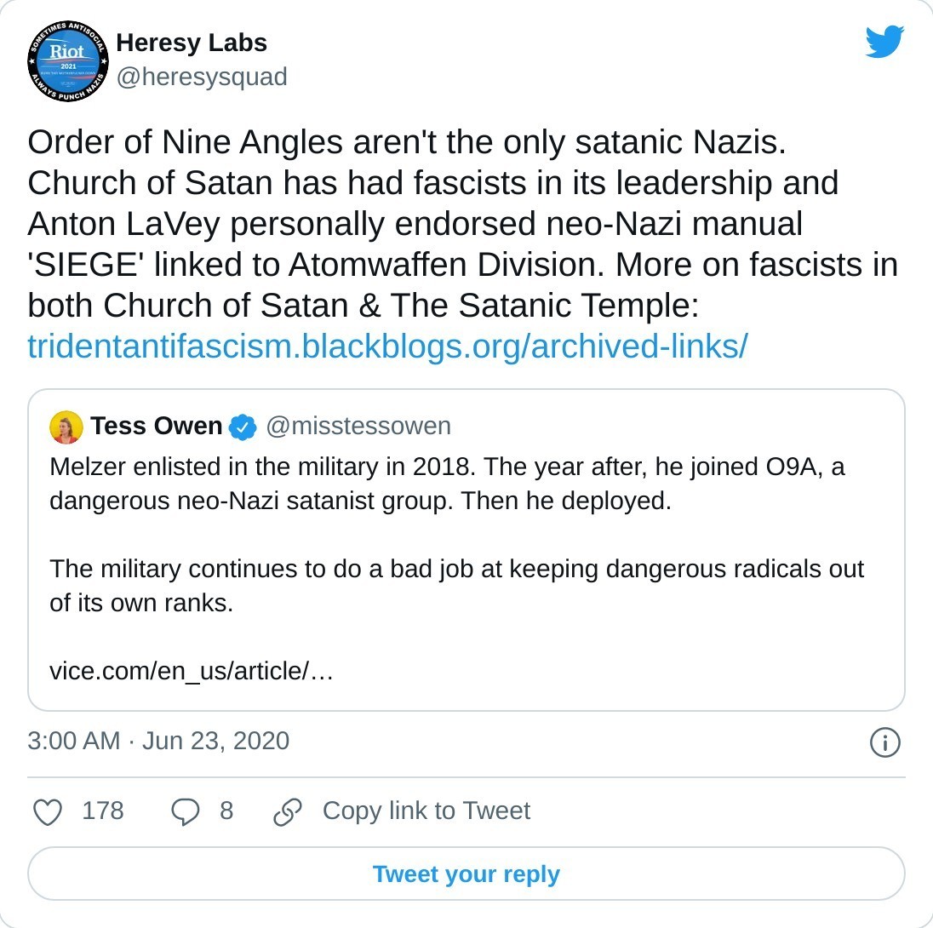933x928 pixels.
Task: Click the chain link icon
Action: click(x=288, y=811)
